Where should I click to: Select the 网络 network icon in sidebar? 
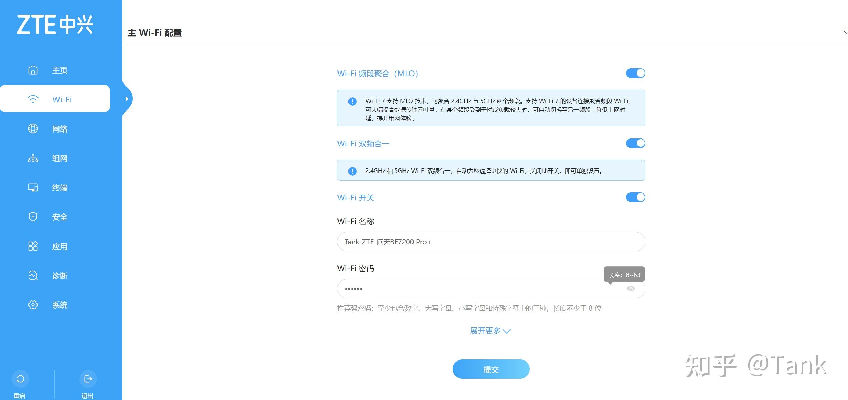click(59, 129)
